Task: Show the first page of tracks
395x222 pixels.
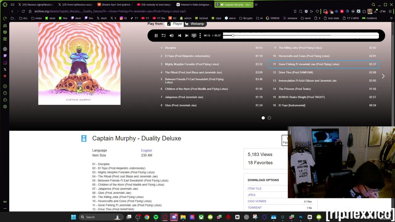Action: [x=263, y=118]
